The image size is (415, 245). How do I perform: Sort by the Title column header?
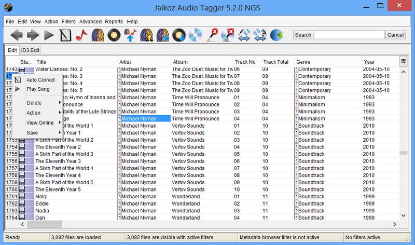[x=75, y=62]
